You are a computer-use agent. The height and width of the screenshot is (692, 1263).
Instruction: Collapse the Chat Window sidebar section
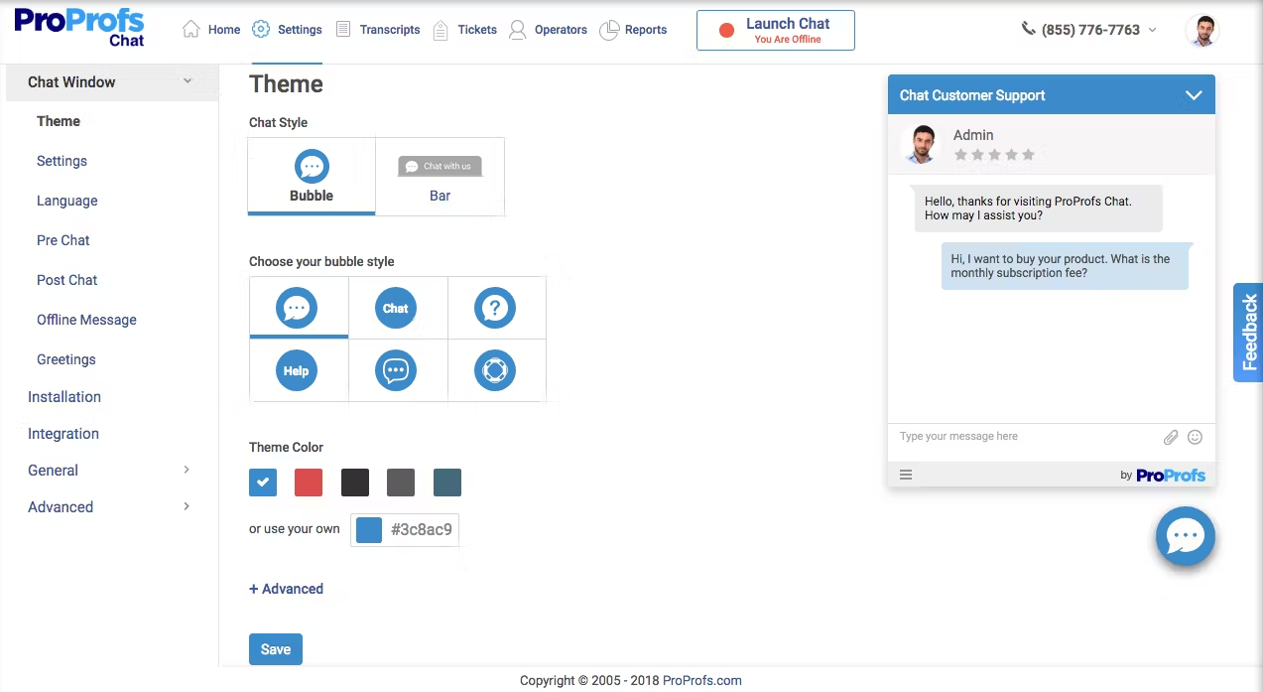coord(112,82)
